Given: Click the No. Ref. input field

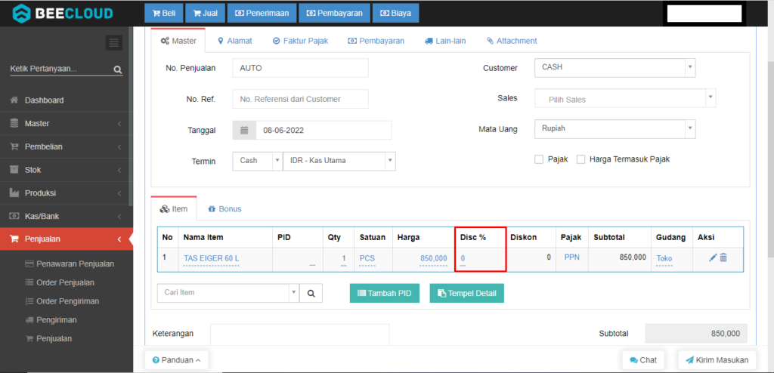Looking at the screenshot, I should (301, 99).
